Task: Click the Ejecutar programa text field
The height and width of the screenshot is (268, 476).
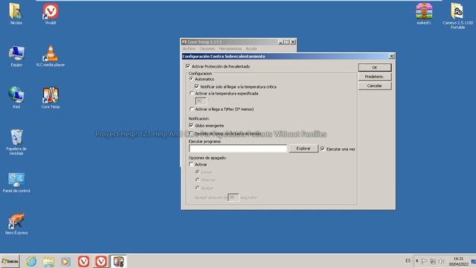Action: point(238,149)
